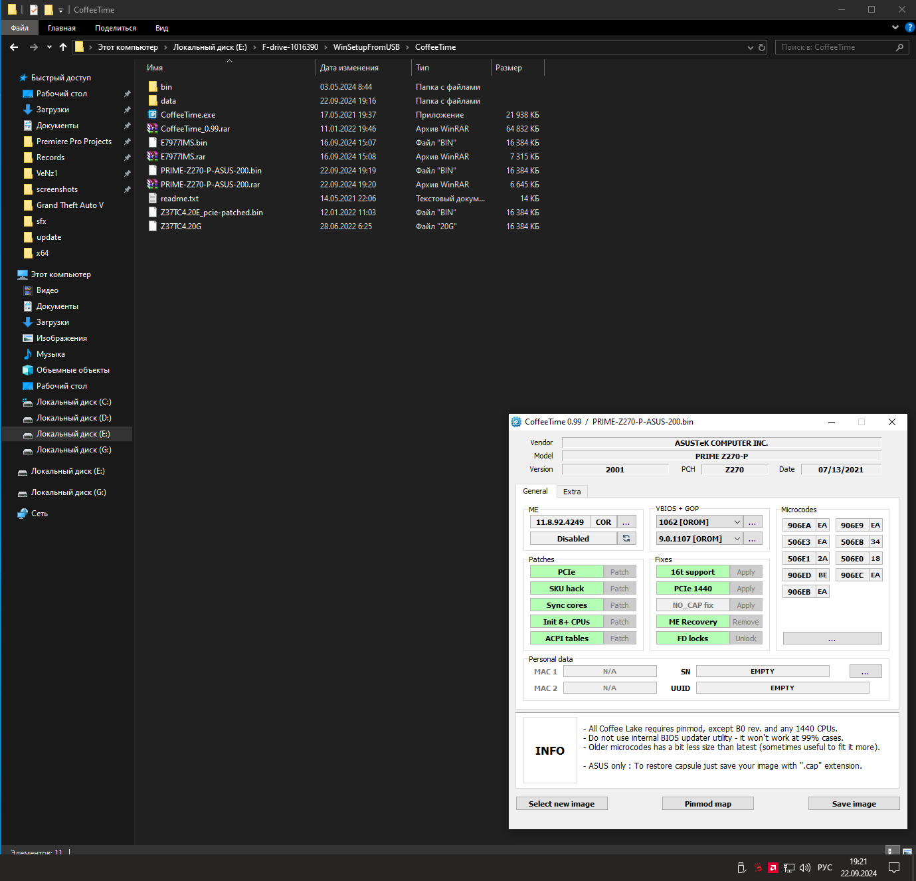Click the search magnifier icon in Explorer
The height and width of the screenshot is (881, 916).
[x=900, y=47]
